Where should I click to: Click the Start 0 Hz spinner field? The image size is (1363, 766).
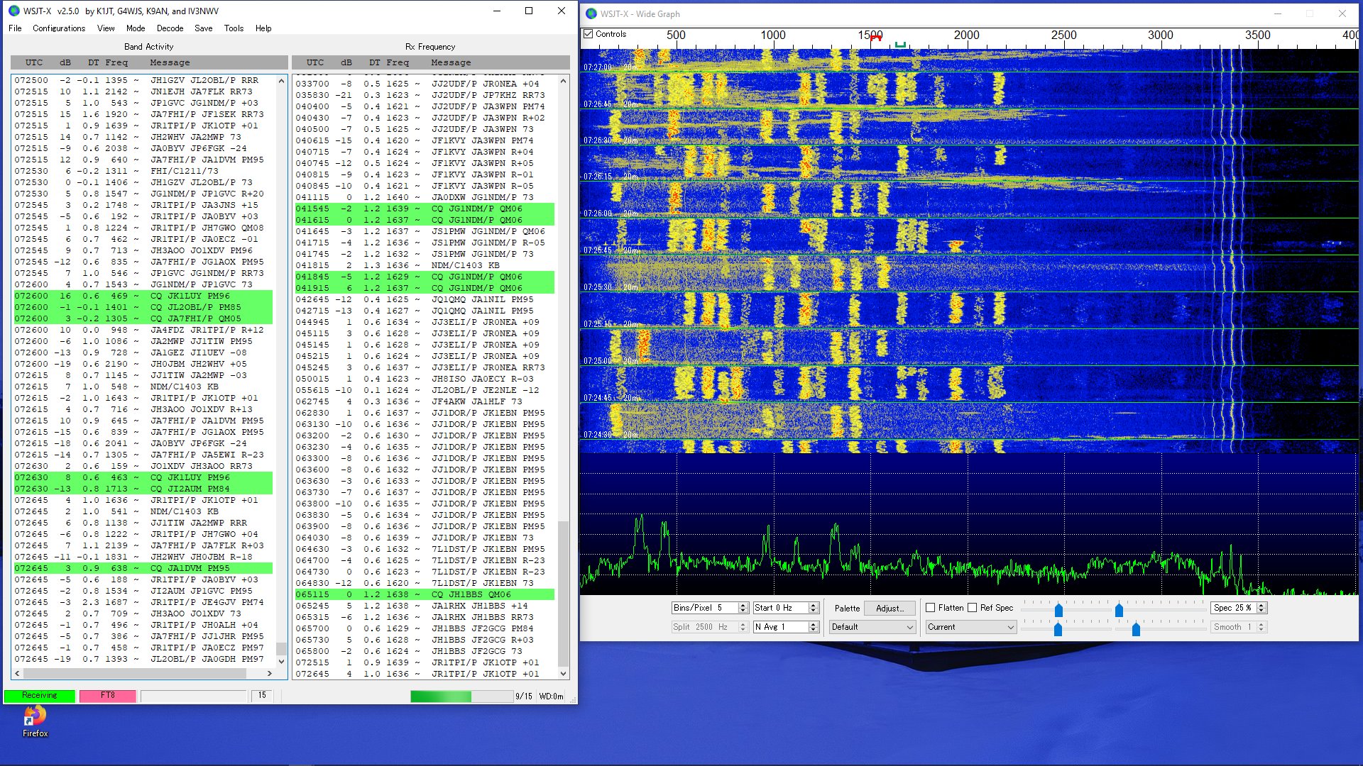click(x=785, y=608)
